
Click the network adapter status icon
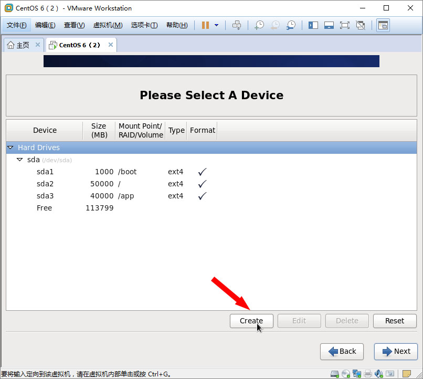pyautogui.click(x=357, y=374)
